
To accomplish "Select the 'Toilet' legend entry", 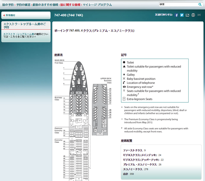I will point(128,62).
